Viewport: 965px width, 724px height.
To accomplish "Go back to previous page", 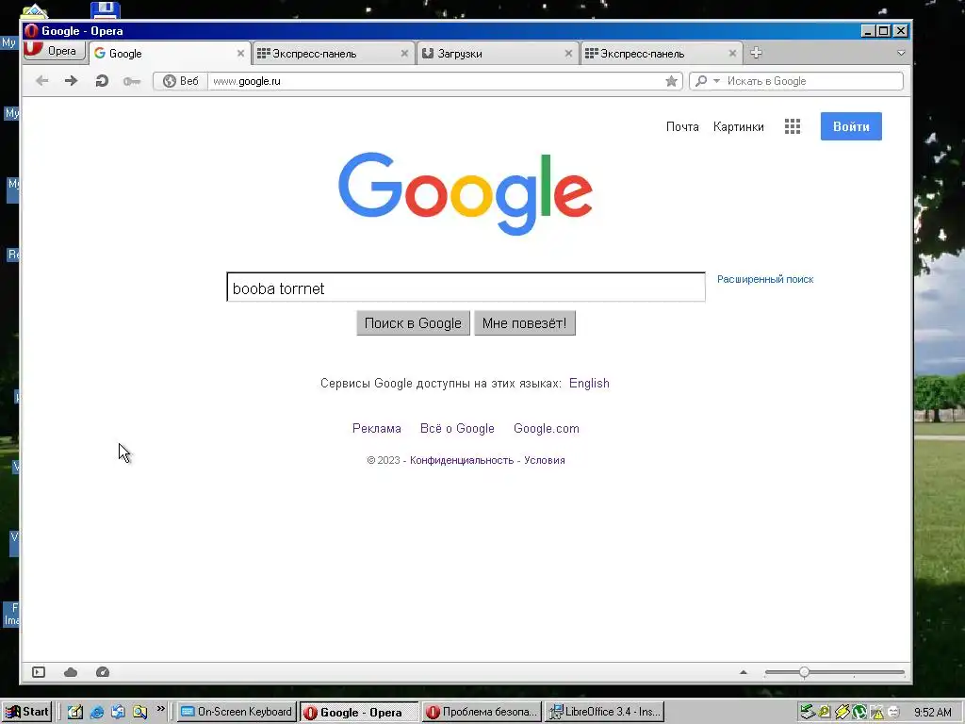I will click(41, 81).
